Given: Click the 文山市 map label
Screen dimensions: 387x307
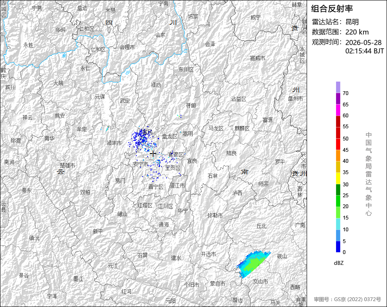Looking at the screenshot, I should coord(261,281).
